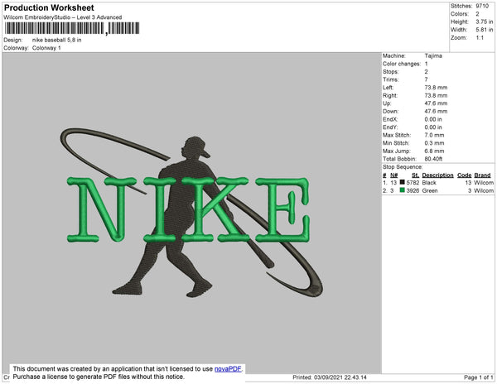The height and width of the screenshot is (384, 497).
Task: Click the black color swatch in stop sequence
Action: pyautogui.click(x=403, y=182)
